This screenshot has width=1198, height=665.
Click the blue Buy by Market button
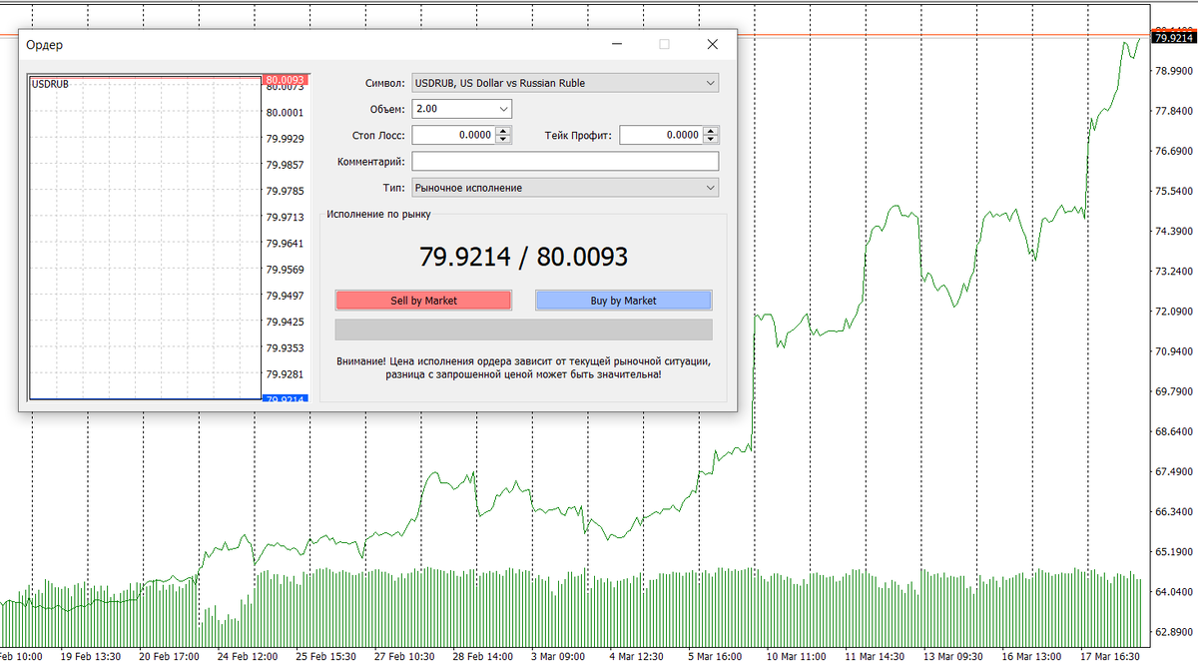click(623, 300)
